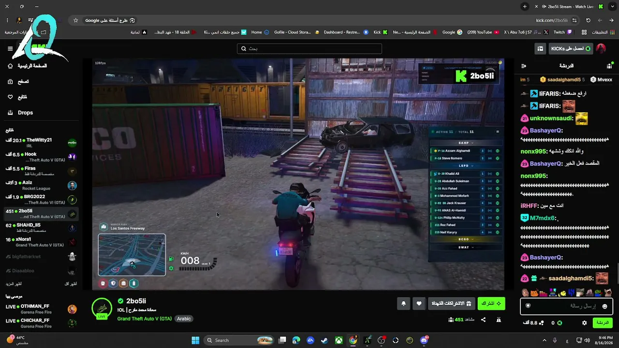Screen dimensions: 619x348
Task: Open OTHMAN_FF recommended channel
Action: pyautogui.click(x=41, y=309)
